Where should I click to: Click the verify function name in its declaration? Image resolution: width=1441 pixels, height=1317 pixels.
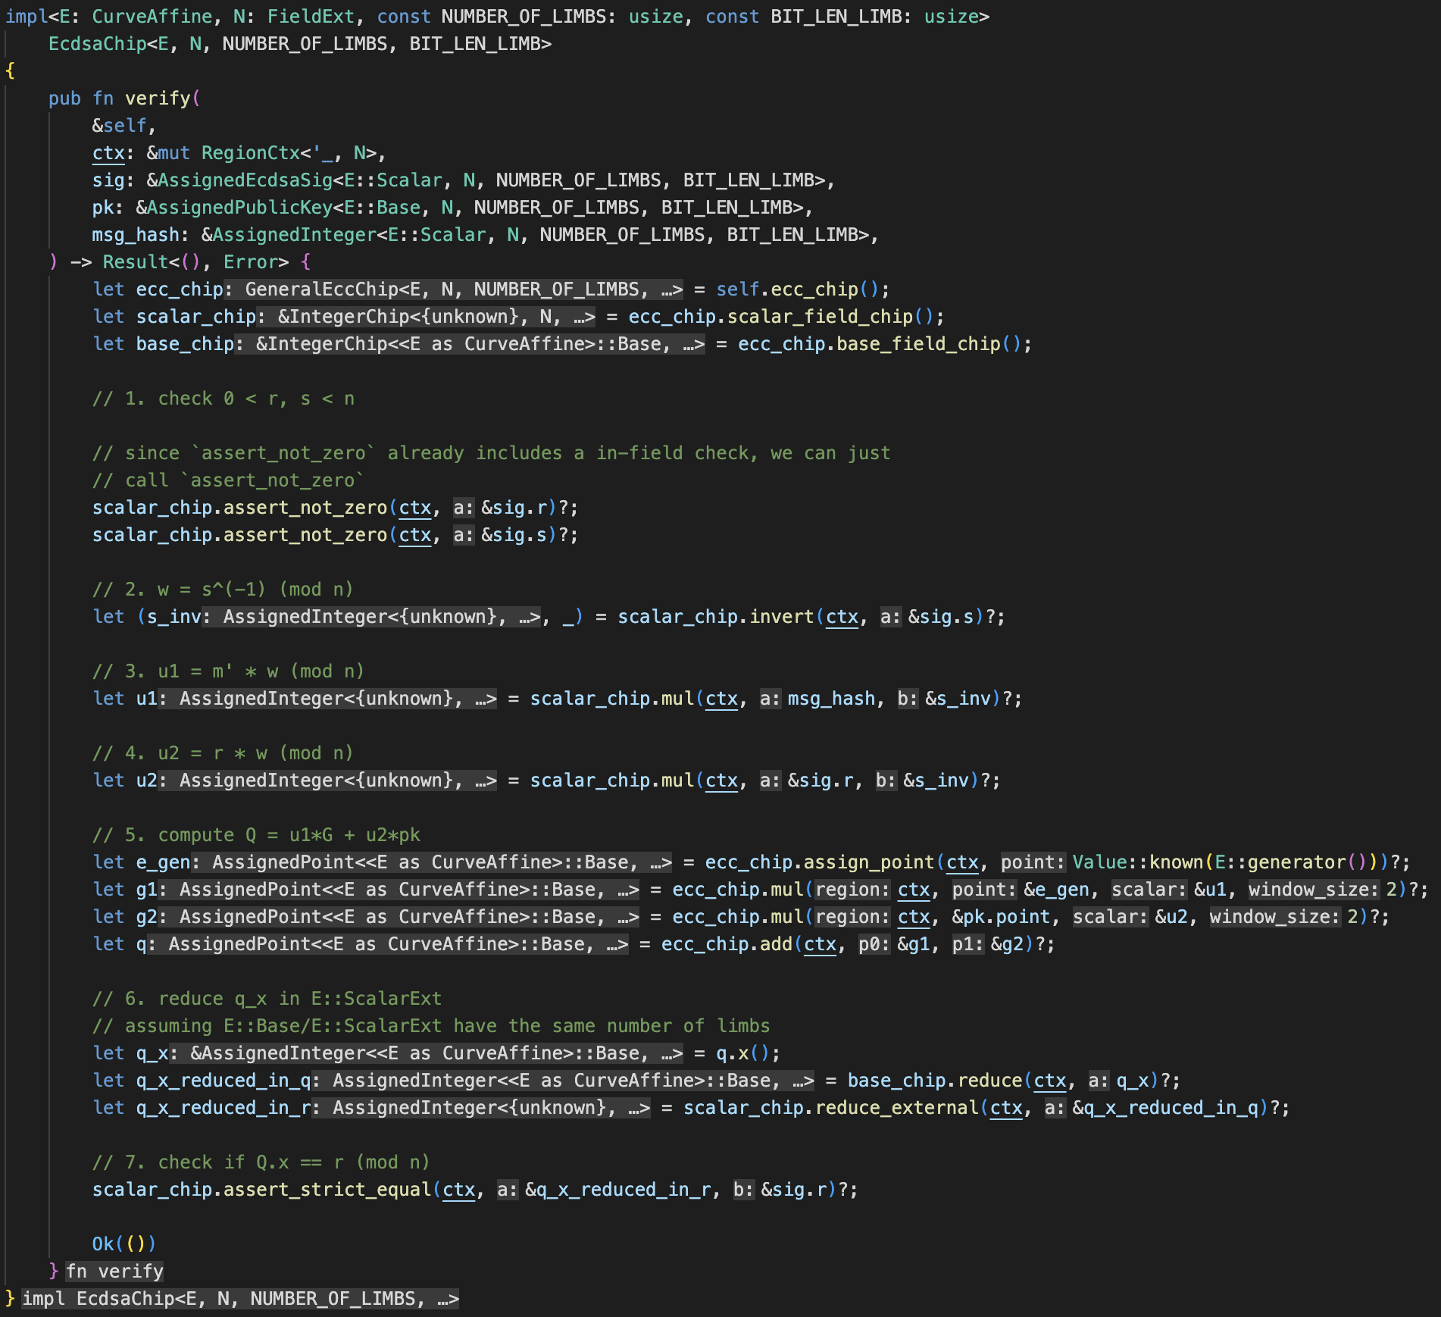158,99
